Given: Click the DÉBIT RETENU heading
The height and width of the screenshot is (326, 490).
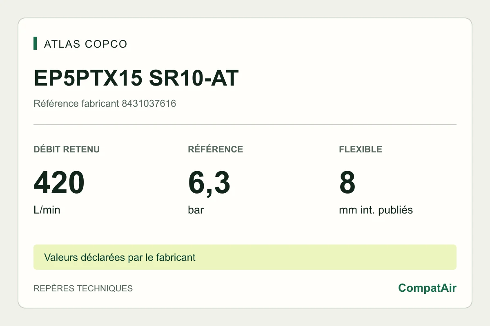Looking at the screenshot, I should [67, 149].
